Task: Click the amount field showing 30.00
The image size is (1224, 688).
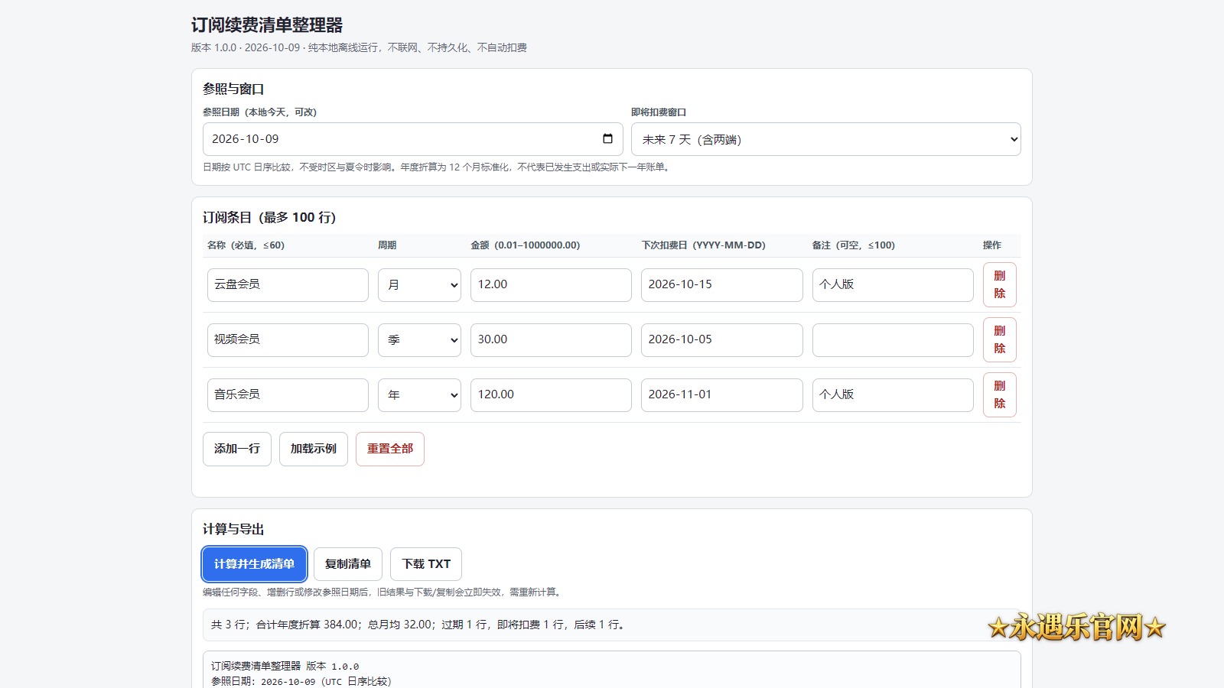Action: [551, 339]
